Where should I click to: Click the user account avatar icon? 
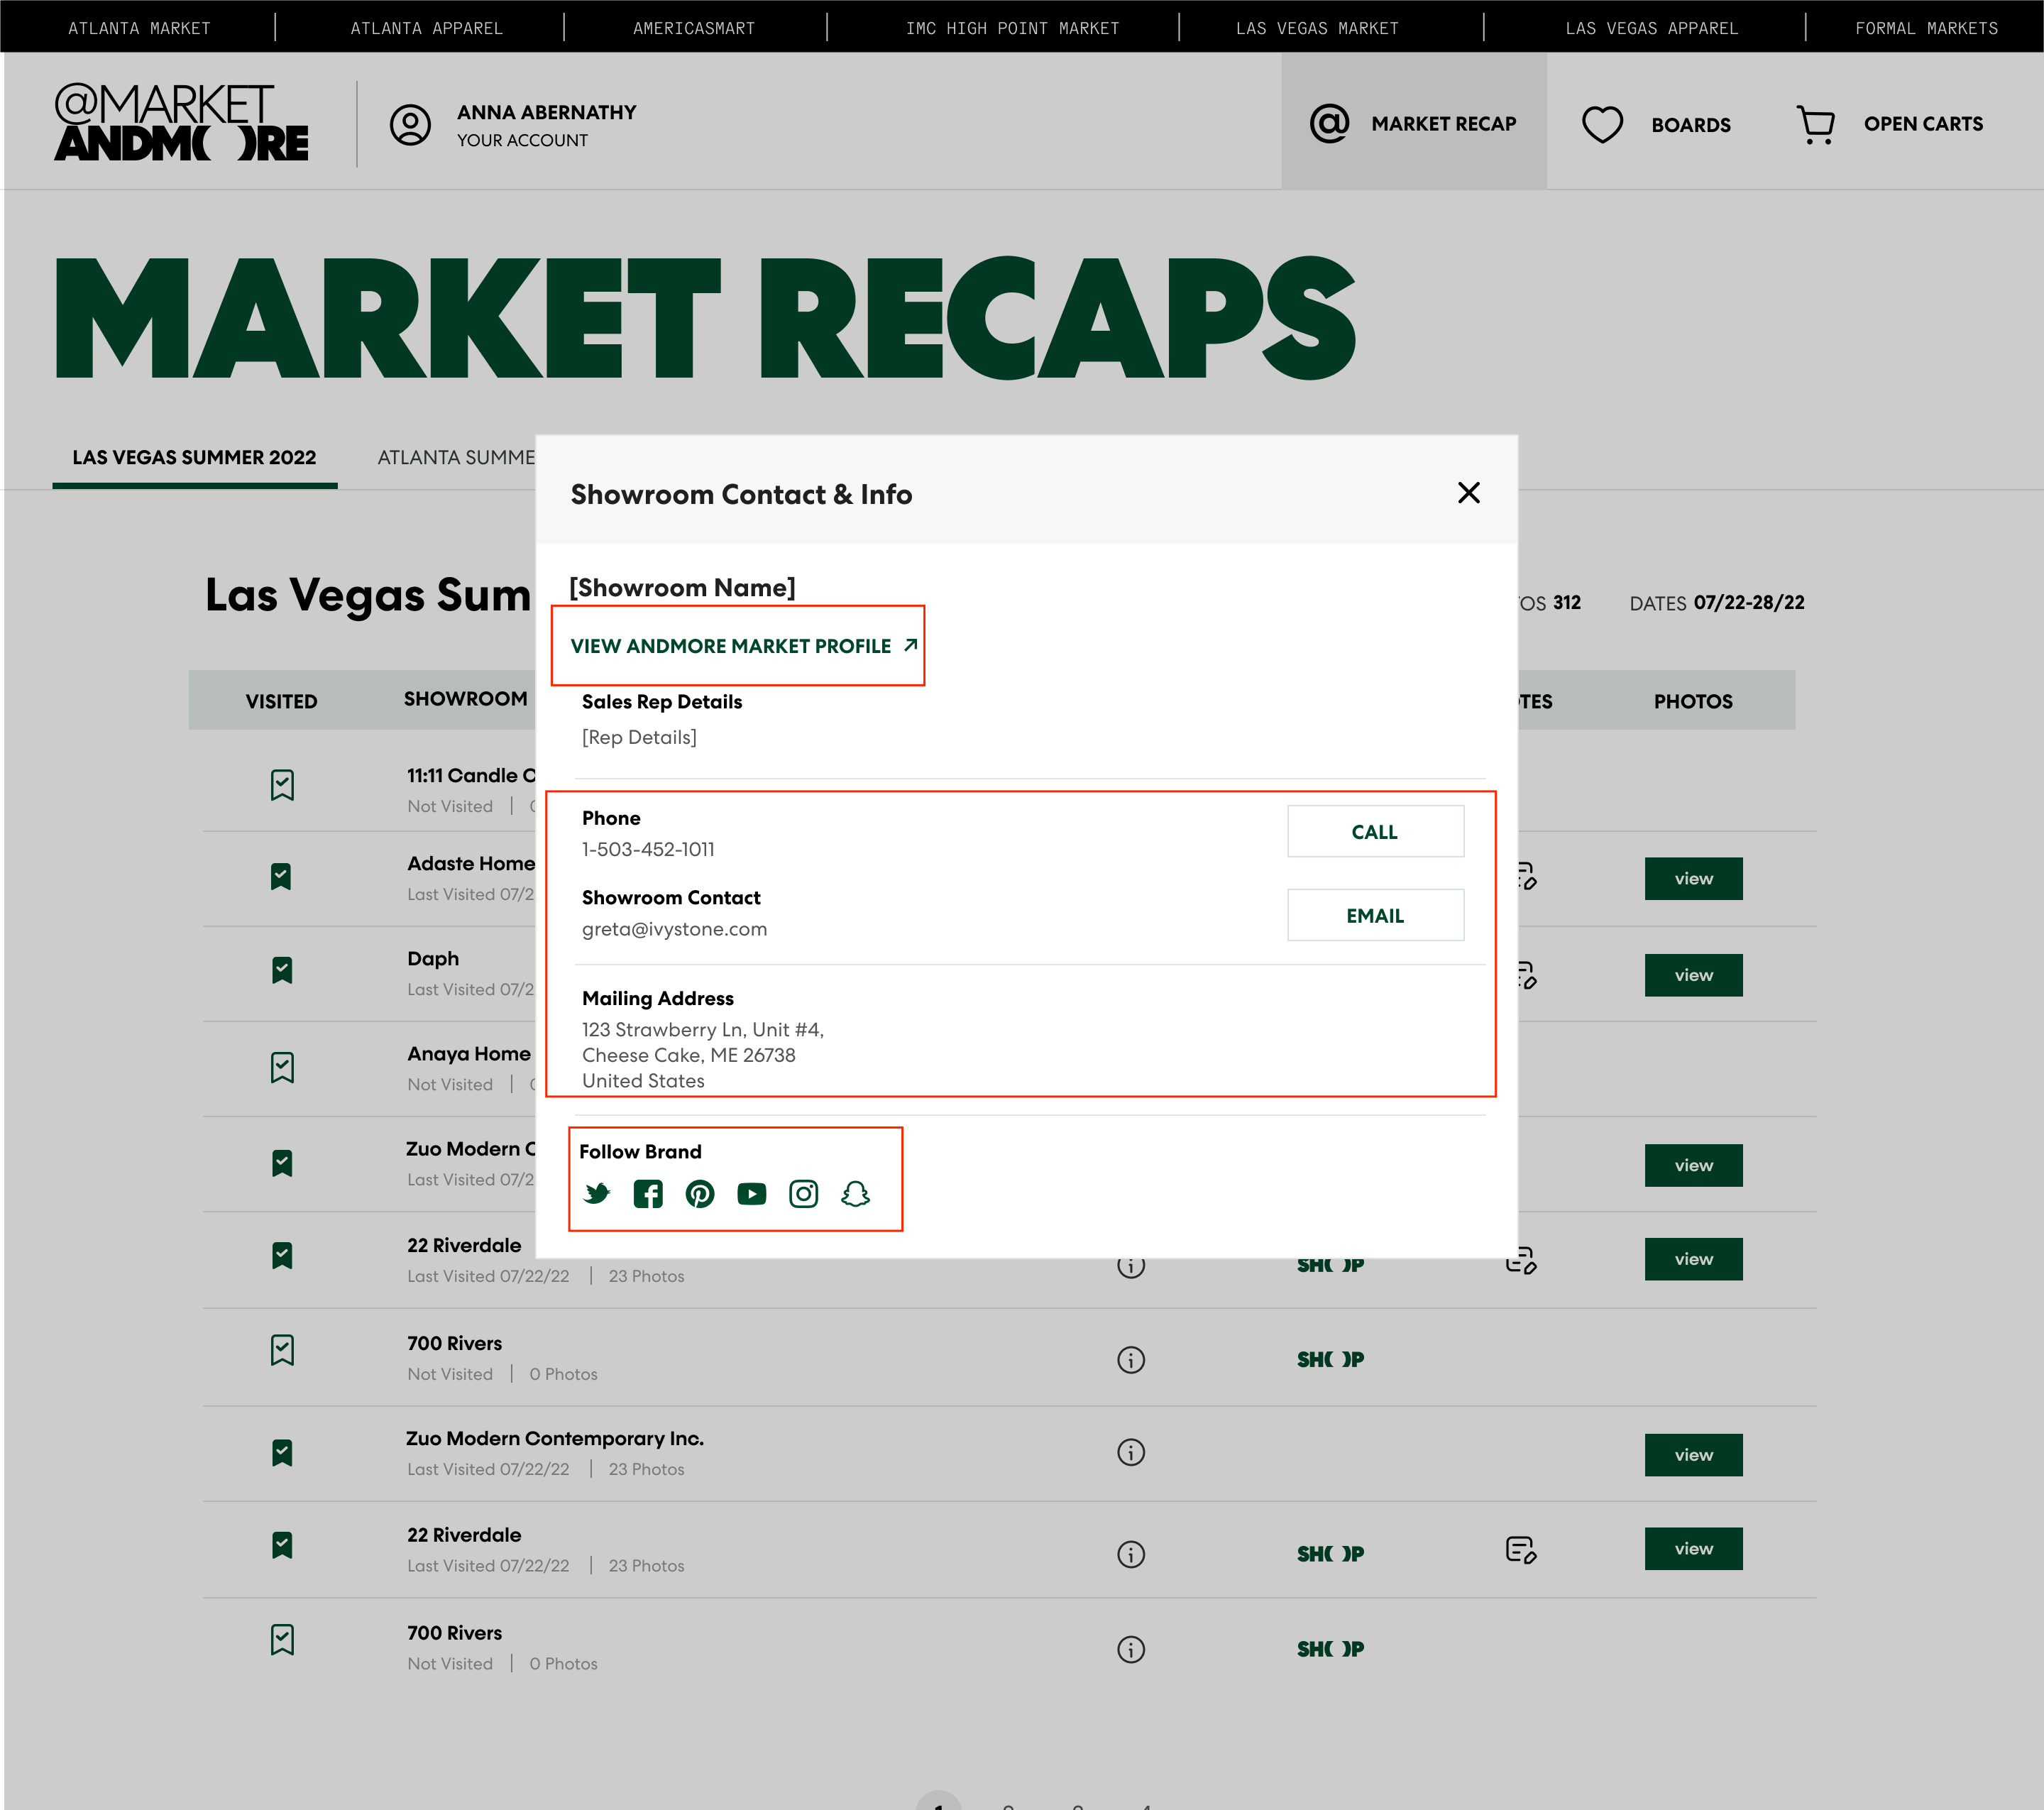pyautogui.click(x=410, y=125)
